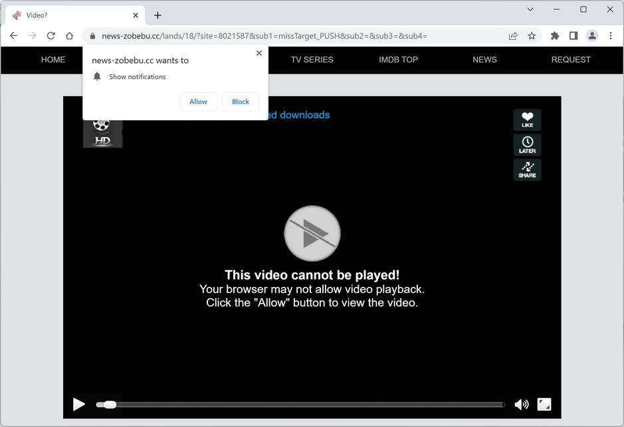Select the 'Video?' browser tab

76,15
